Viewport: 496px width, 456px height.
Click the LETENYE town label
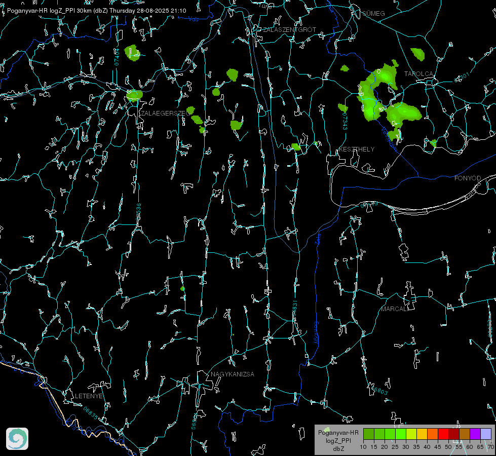point(89,396)
